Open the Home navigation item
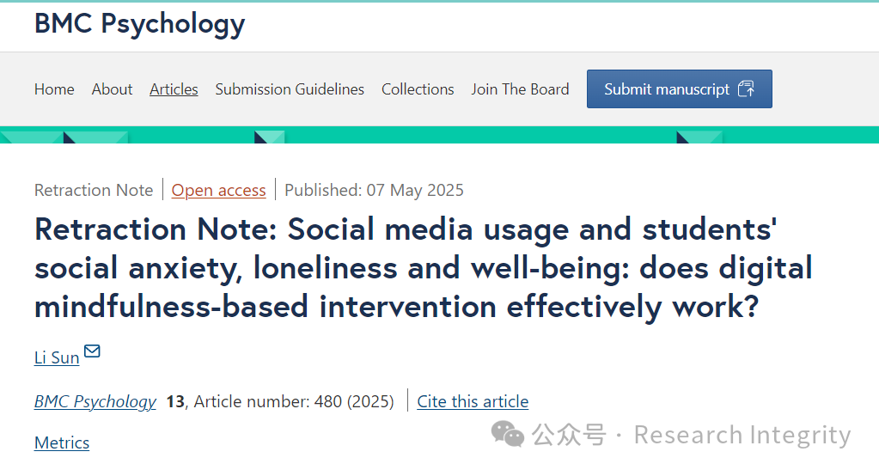Viewport: 879px width, 470px height. pos(54,89)
